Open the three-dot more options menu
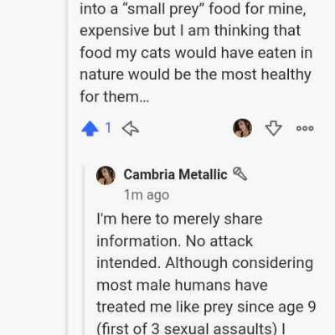This screenshot has width=335, height=335. tap(305, 128)
